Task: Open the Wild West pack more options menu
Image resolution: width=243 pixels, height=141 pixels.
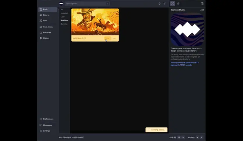Action: point(114,38)
